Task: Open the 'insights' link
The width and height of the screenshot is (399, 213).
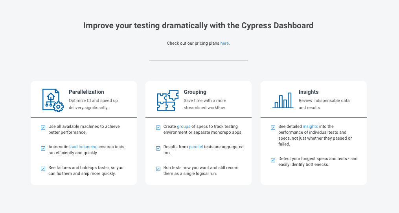Action: tap(311, 126)
